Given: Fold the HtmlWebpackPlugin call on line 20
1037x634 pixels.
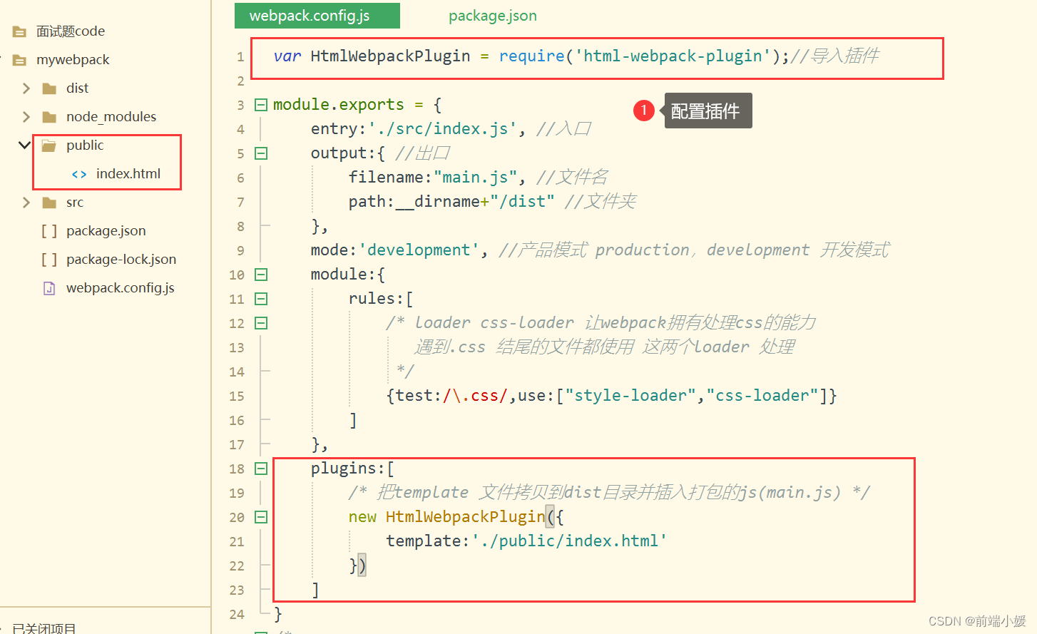Looking at the screenshot, I should 261,517.
